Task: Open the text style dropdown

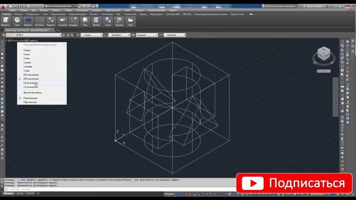Action: point(92,35)
